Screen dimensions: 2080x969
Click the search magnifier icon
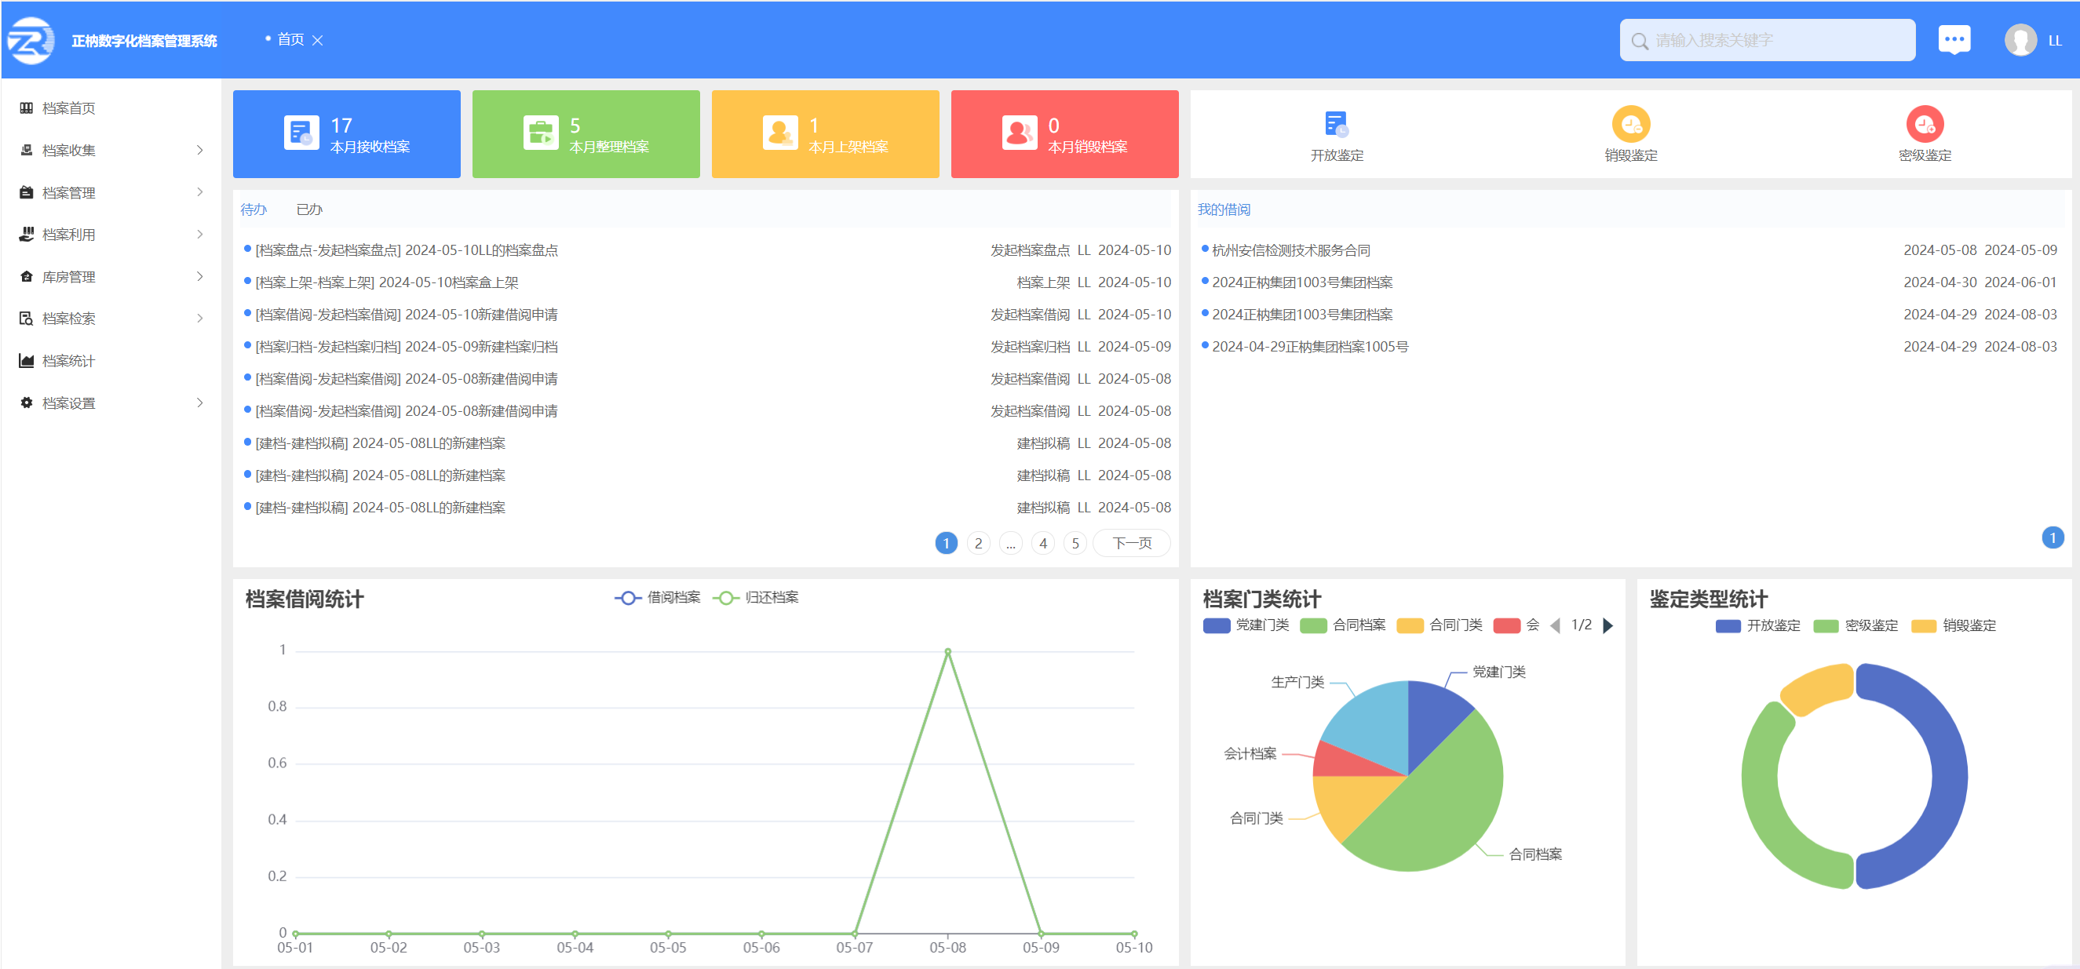1639,40
